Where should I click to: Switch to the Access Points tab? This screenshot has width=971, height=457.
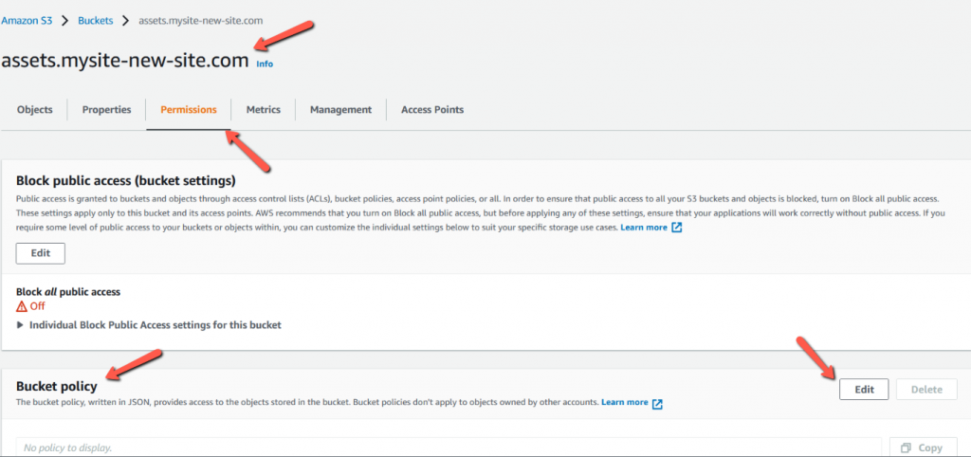coord(432,110)
